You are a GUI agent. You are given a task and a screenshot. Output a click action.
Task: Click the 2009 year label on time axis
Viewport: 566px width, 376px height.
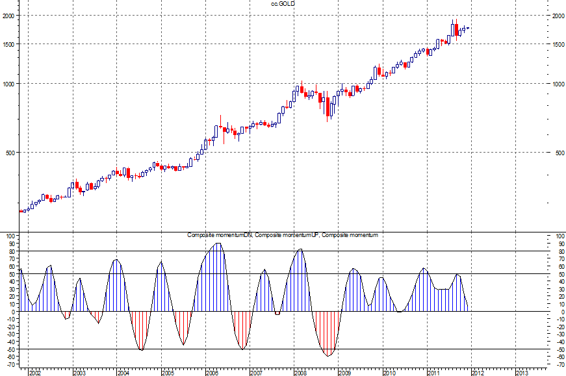[x=344, y=373]
